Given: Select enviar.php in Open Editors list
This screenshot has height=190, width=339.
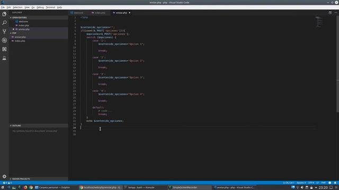Looking at the screenshot, I should 39,30.
